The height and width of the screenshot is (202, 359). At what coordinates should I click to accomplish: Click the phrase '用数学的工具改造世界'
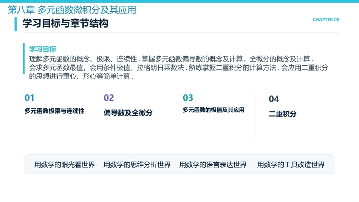(291, 165)
